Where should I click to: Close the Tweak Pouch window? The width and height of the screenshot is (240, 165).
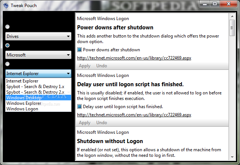coord(229,4)
